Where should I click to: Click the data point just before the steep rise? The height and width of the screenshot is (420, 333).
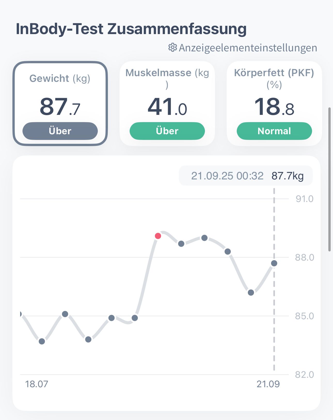click(x=135, y=318)
